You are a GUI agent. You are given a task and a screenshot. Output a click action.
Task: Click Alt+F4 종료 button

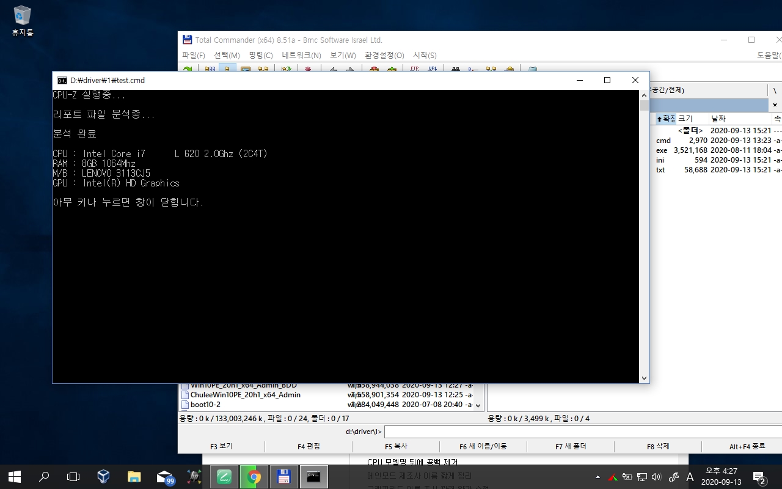747,447
